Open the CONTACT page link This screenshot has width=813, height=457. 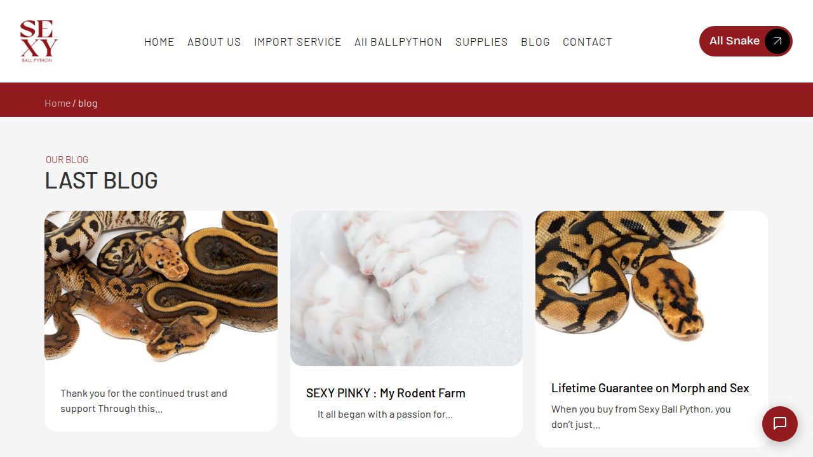[x=588, y=42]
